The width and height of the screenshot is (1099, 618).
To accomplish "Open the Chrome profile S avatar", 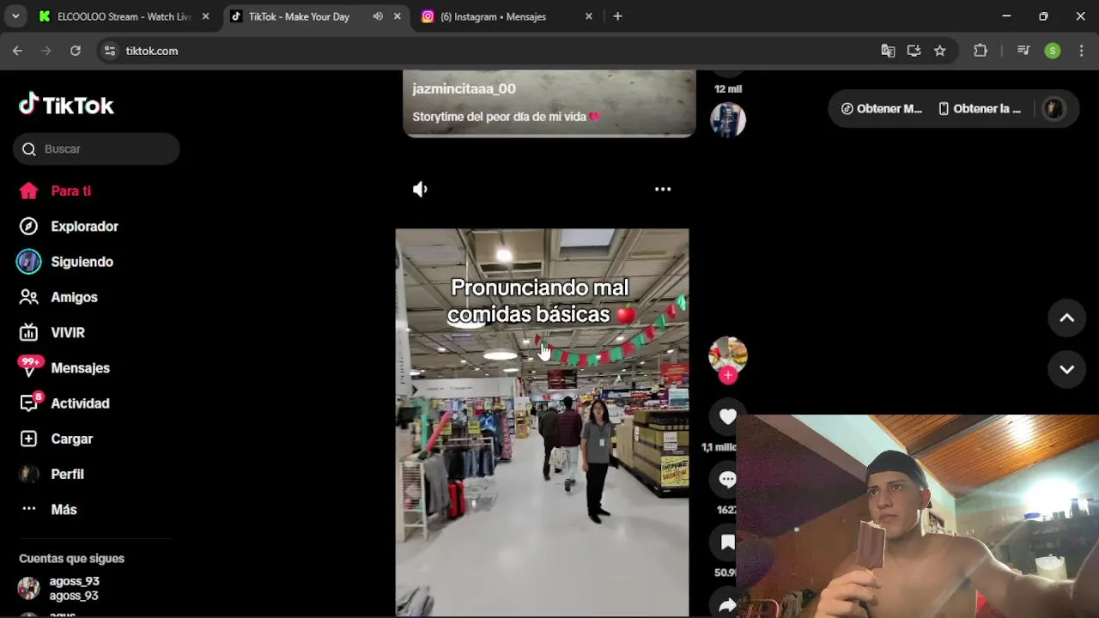I will coord(1053,51).
